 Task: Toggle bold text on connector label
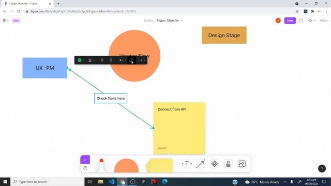coord(102,60)
